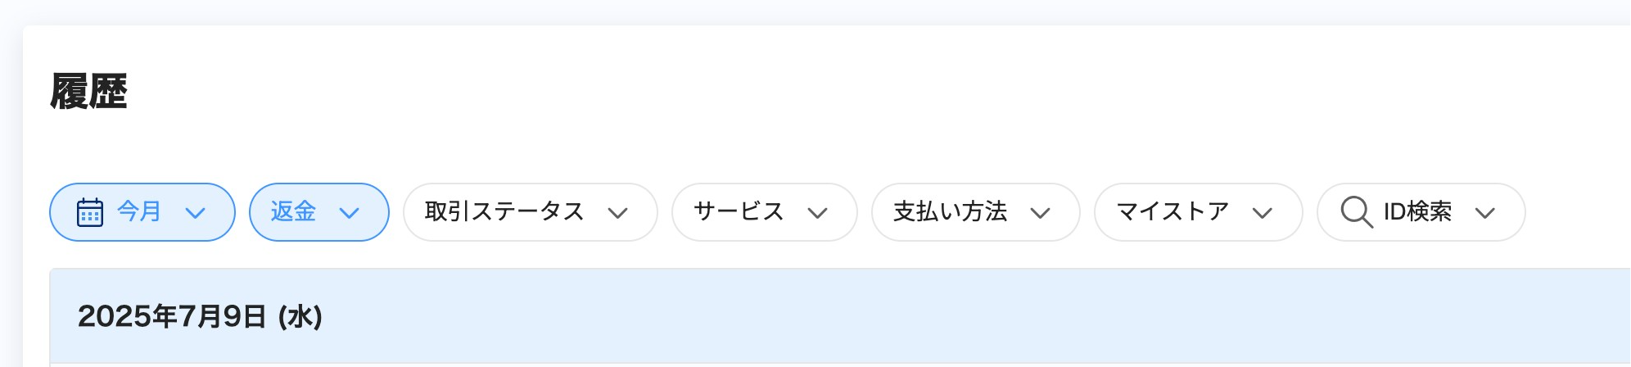Expand the 支払い方法 chevron arrow
The width and height of the screenshot is (1631, 367).
1041,213
